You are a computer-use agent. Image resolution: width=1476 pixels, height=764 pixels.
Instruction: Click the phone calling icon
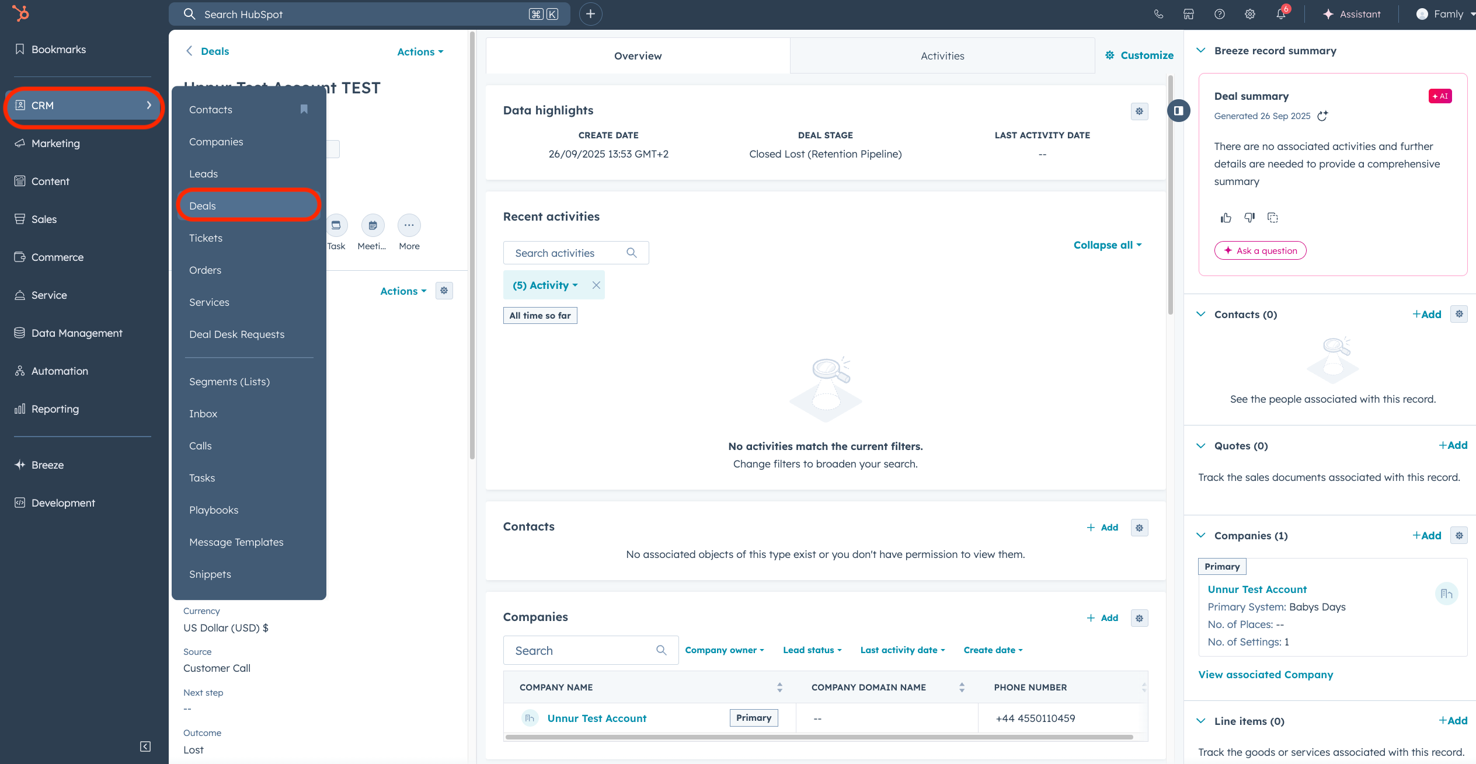tap(1158, 14)
